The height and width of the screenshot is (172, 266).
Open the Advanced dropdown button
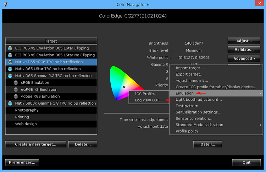pyautogui.click(x=244, y=59)
